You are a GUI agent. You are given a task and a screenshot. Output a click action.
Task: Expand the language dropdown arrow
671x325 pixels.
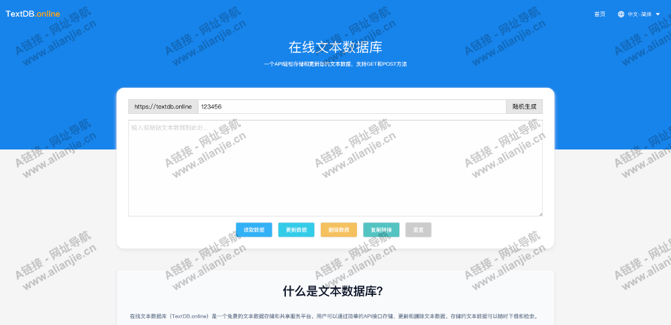658,14
